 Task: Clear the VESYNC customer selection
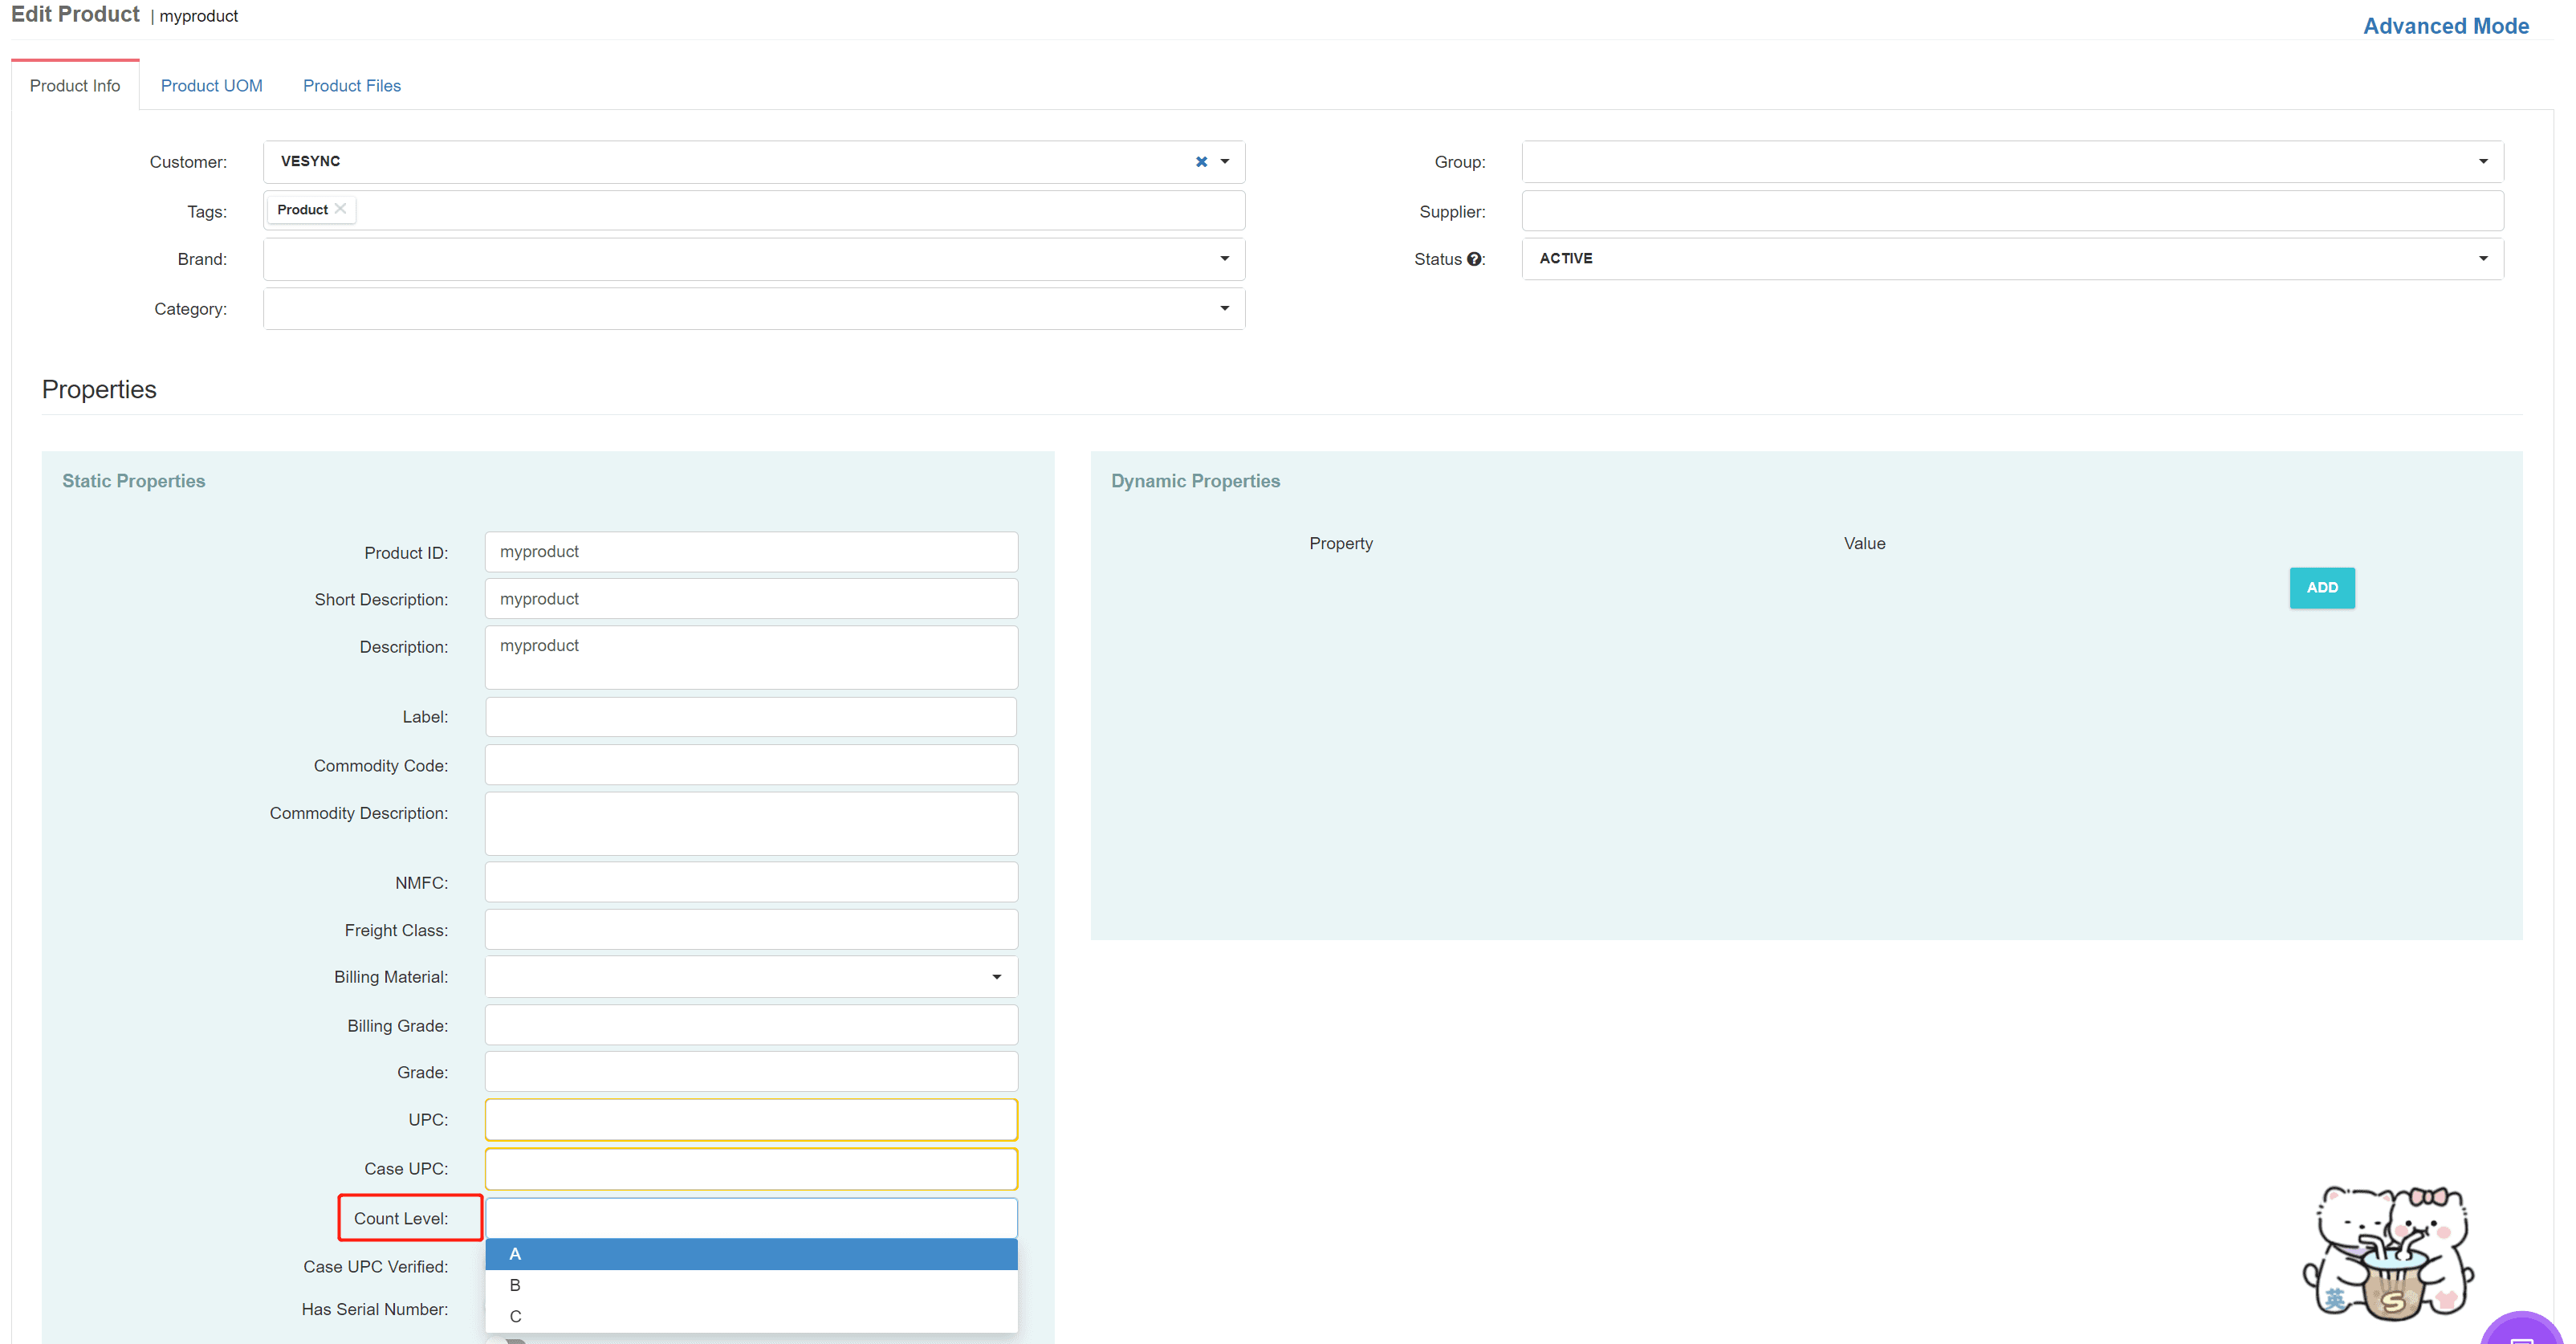coord(1201,162)
